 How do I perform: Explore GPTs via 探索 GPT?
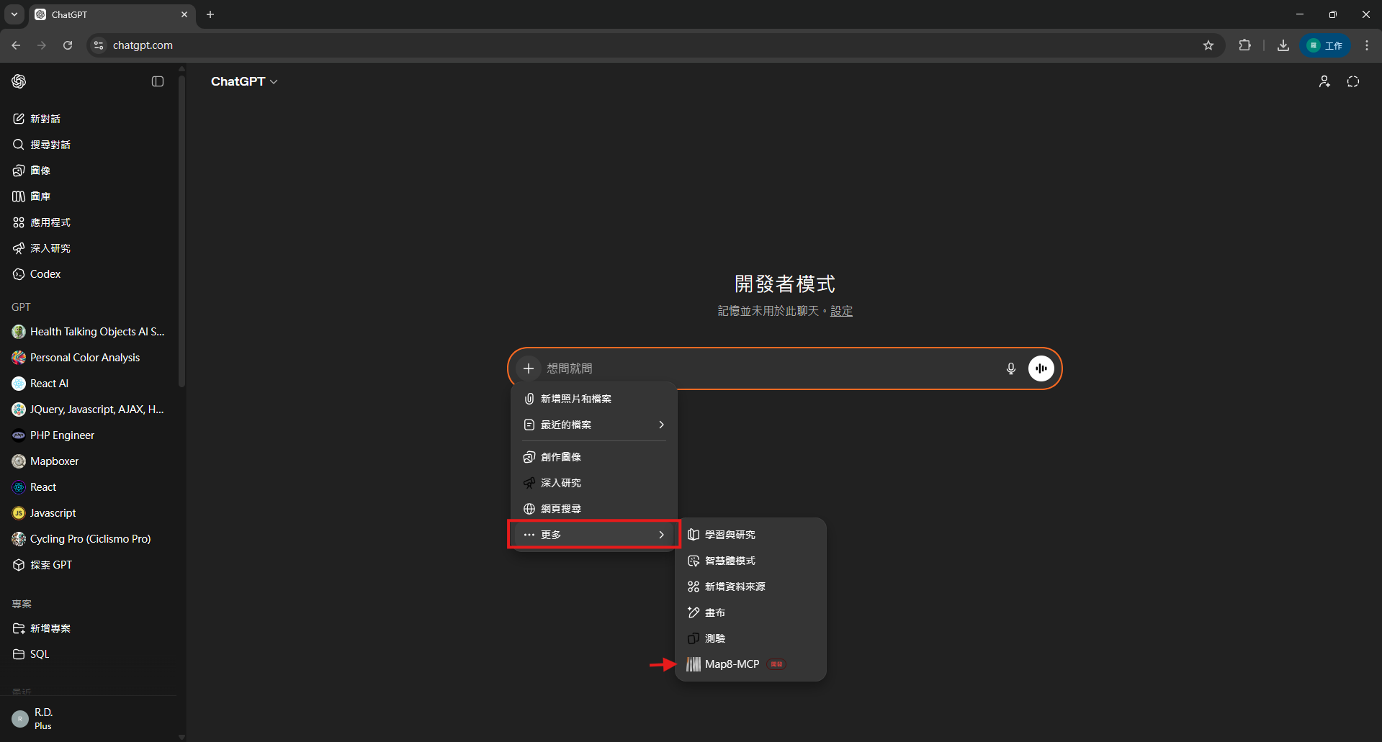click(x=88, y=565)
